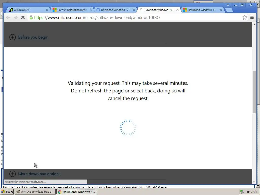Go forward in browser history

(x=15, y=18)
